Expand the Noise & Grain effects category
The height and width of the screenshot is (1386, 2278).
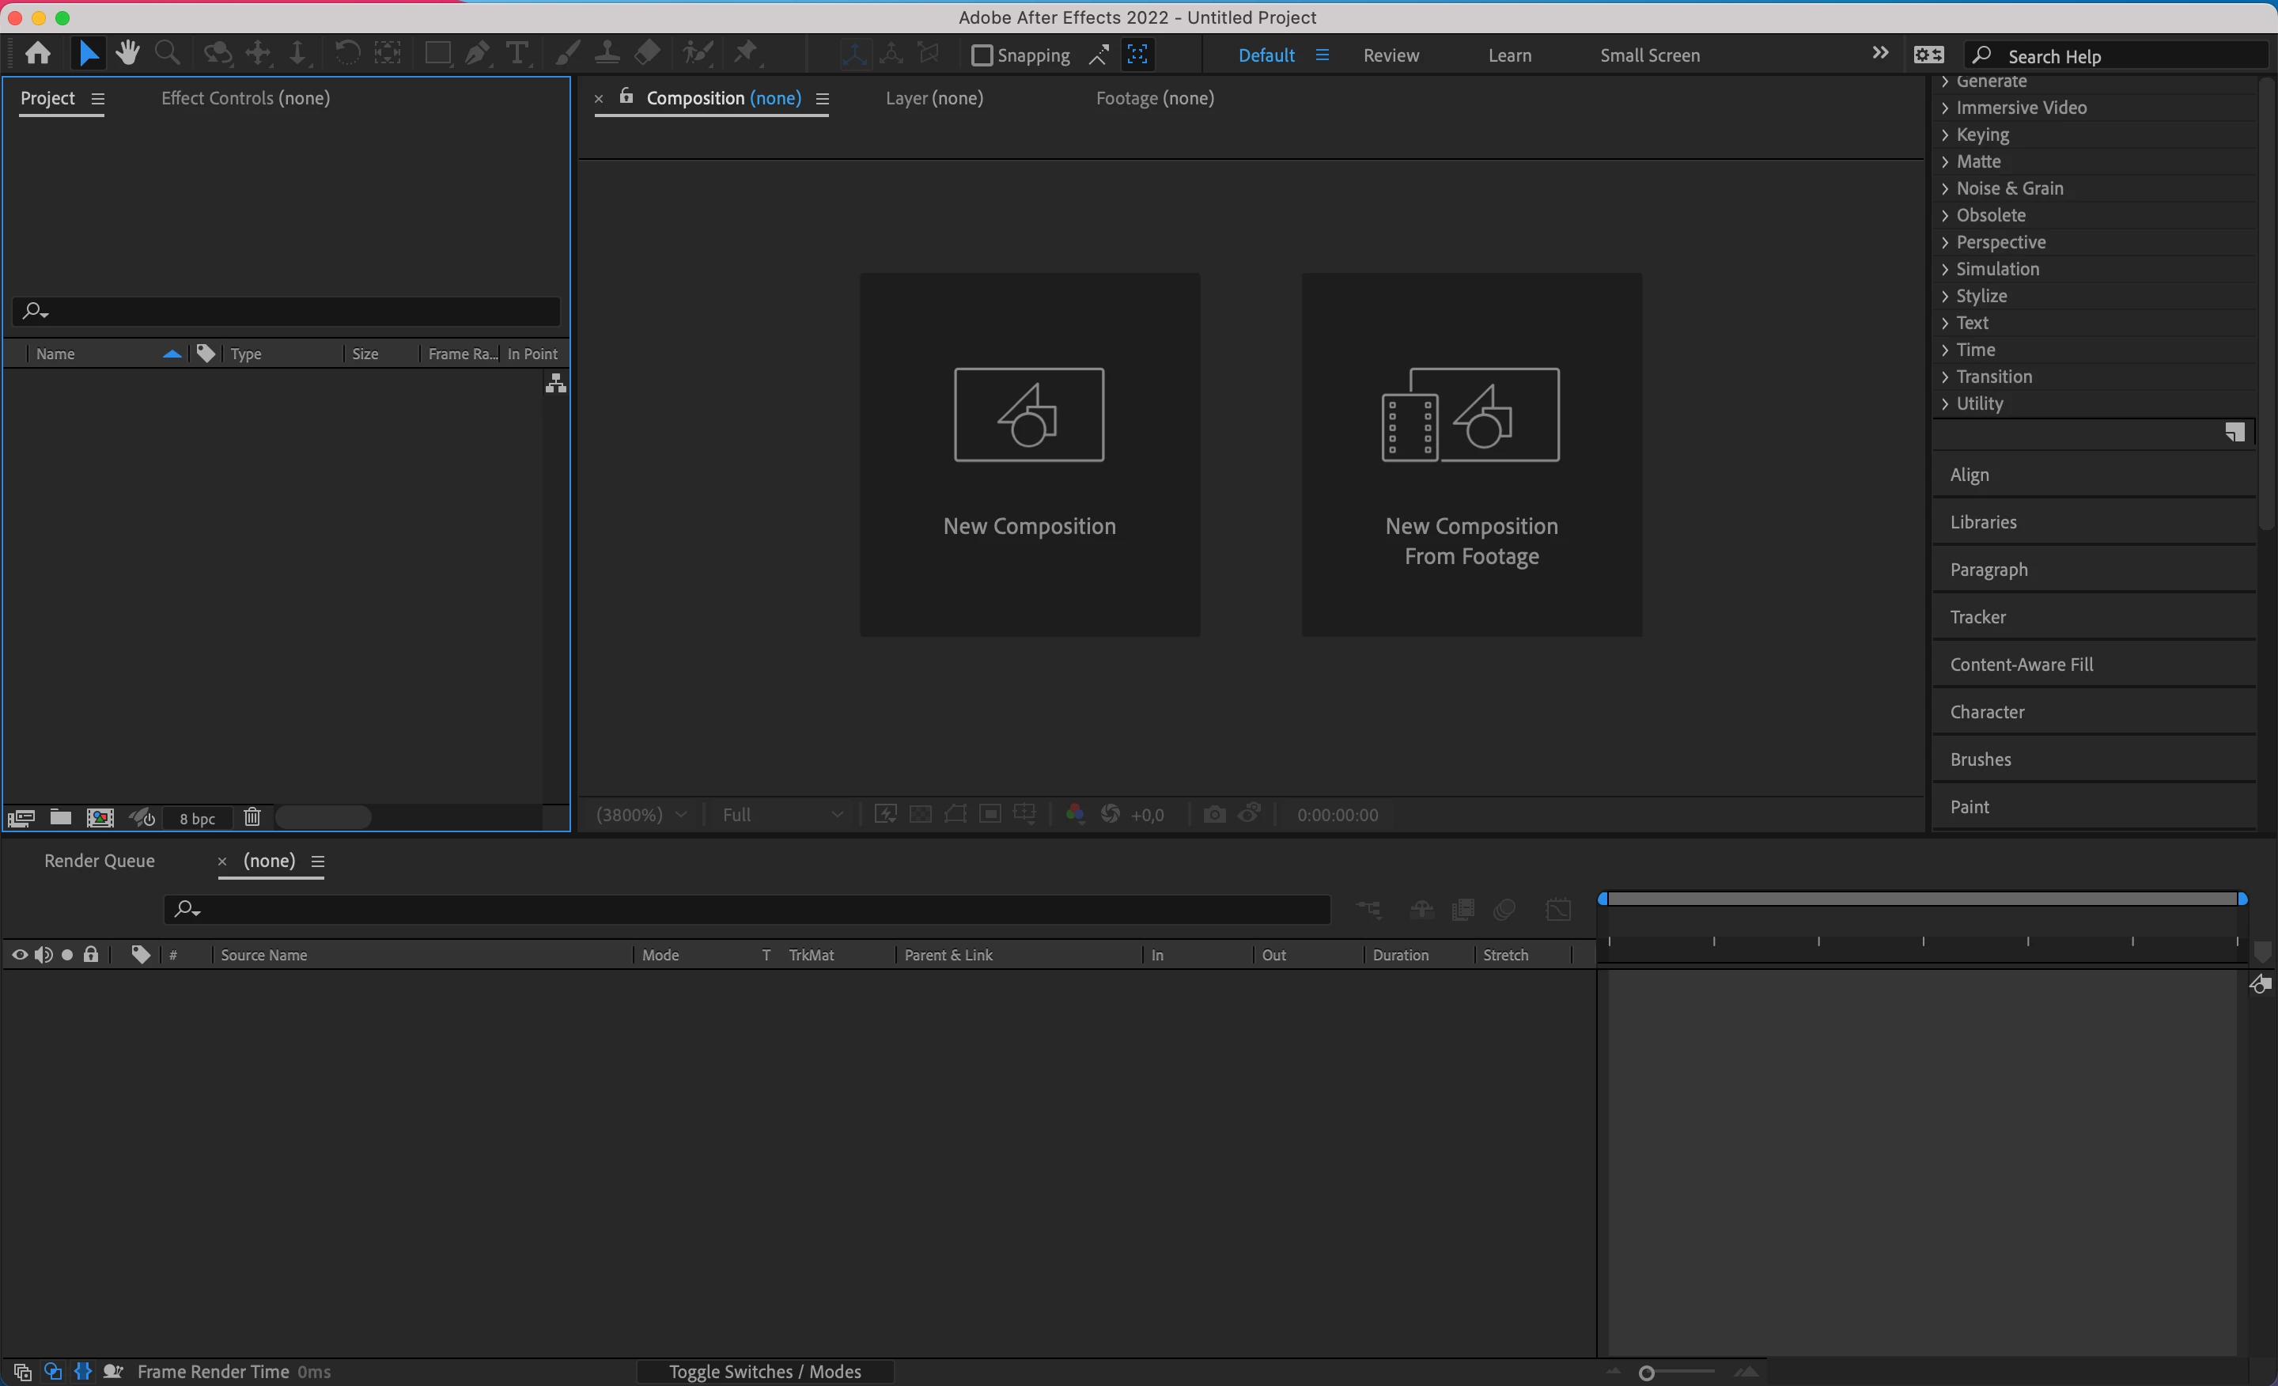[x=2009, y=188]
